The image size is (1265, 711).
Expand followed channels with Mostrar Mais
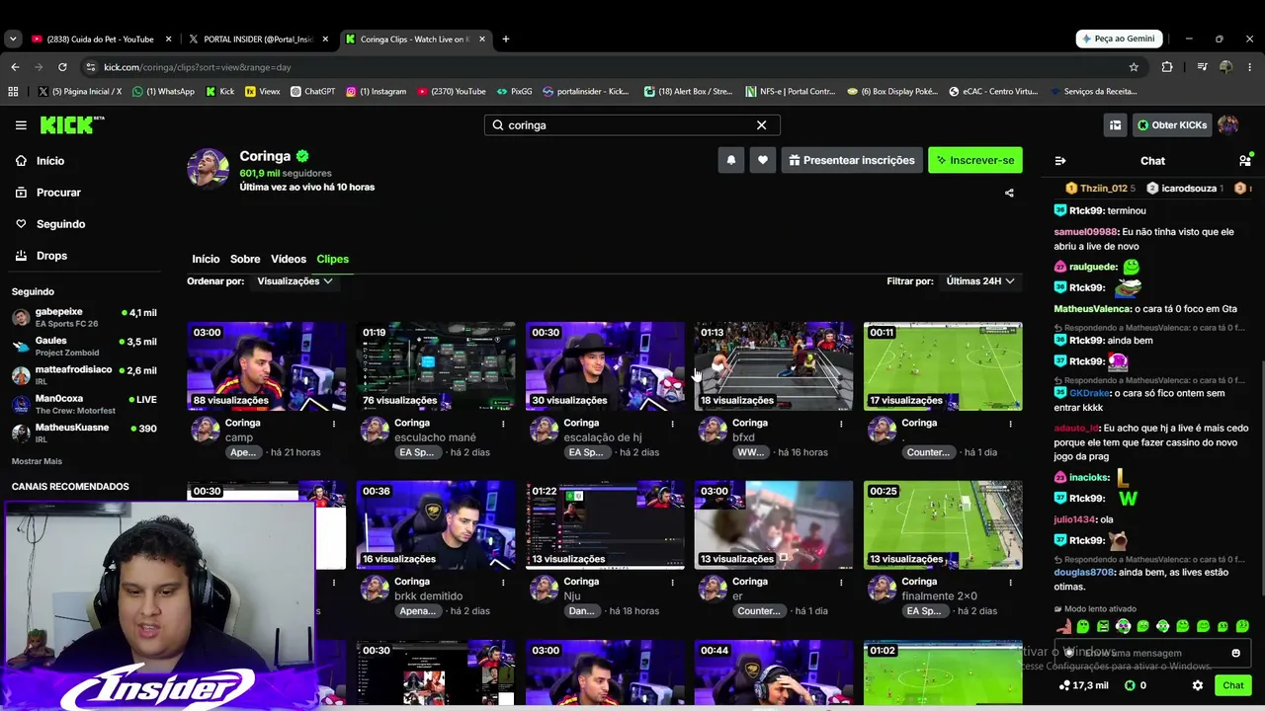[x=37, y=461]
